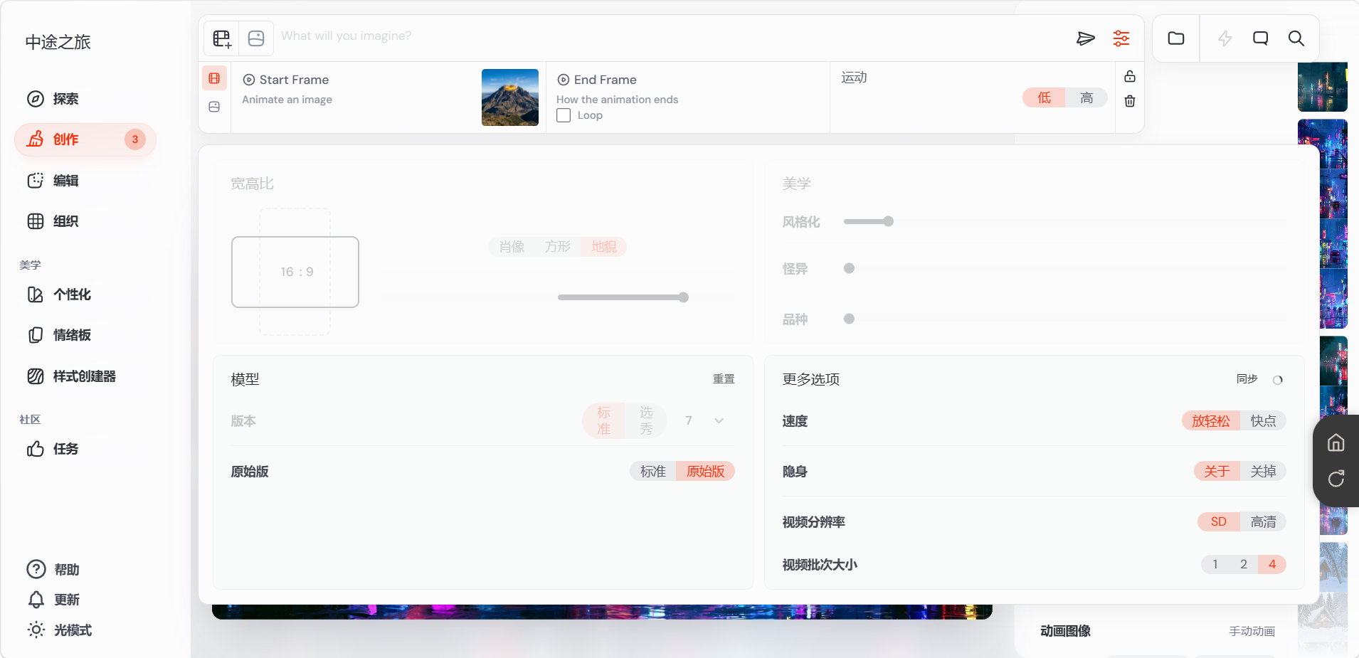Screen dimensions: 1359x658
Task: Click the End Frame area
Action: [x=687, y=97]
